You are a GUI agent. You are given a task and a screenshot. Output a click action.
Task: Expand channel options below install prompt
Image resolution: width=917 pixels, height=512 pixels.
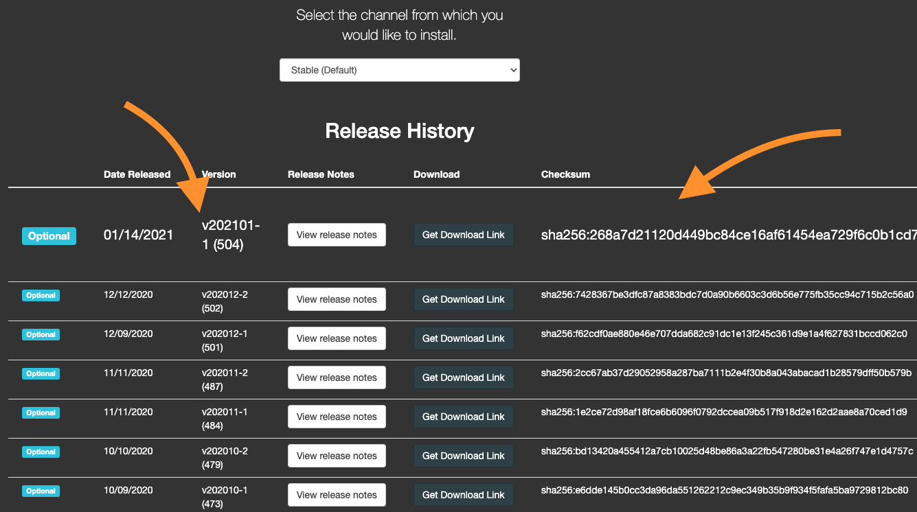(399, 69)
